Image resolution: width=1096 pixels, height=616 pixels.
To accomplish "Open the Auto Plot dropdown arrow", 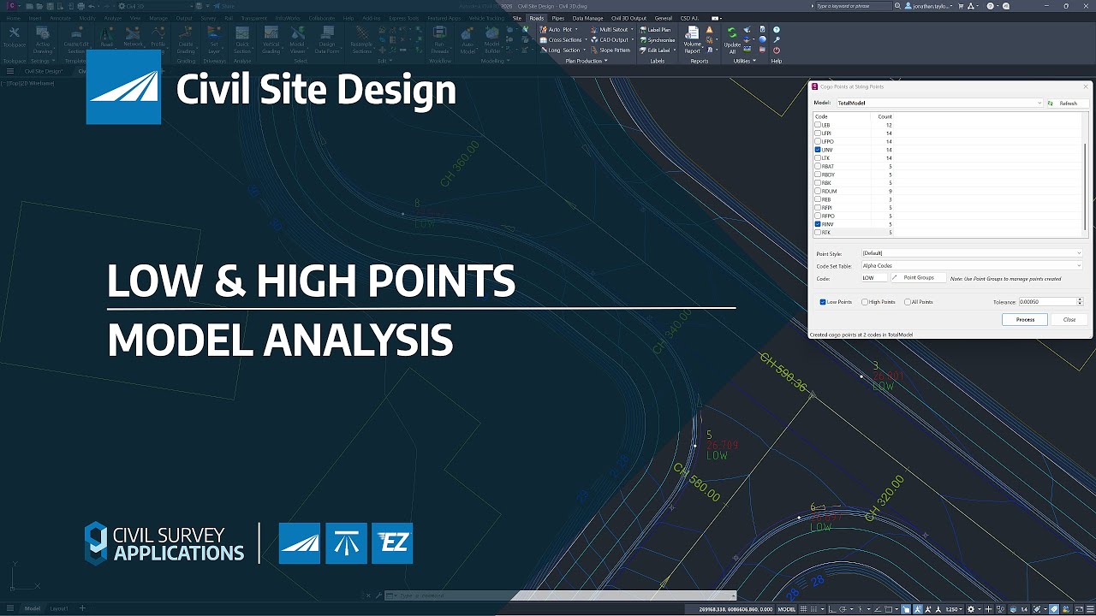I will (x=578, y=29).
